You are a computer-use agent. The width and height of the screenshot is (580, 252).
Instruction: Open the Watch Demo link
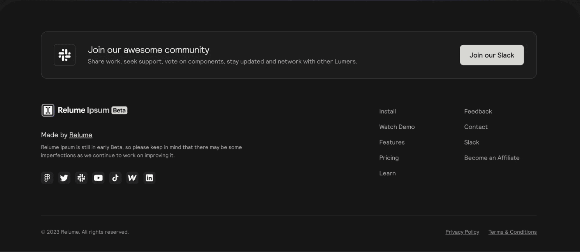397,127
